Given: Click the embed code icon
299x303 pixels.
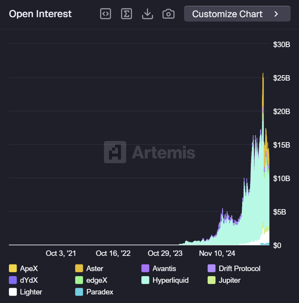Looking at the screenshot, I should coord(106,14).
